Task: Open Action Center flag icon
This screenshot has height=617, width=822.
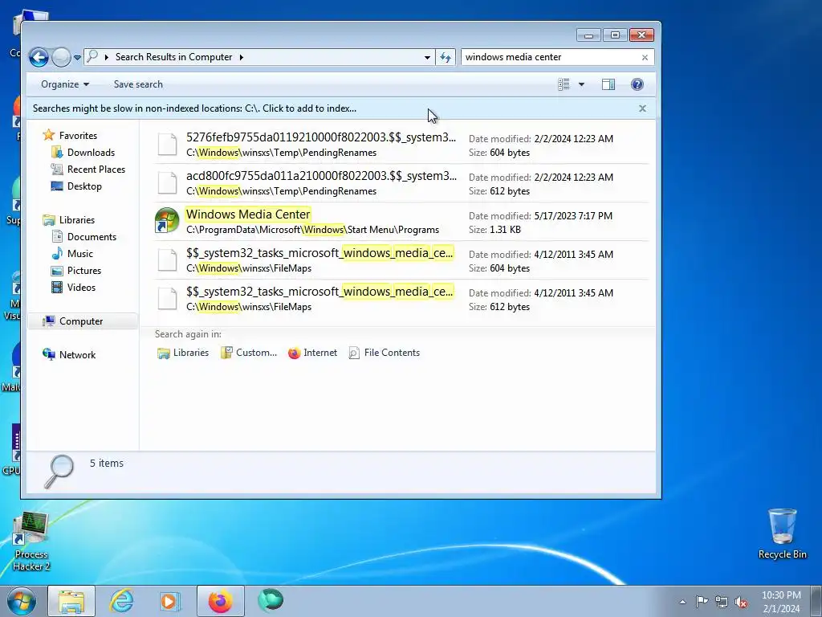Action: (702, 602)
